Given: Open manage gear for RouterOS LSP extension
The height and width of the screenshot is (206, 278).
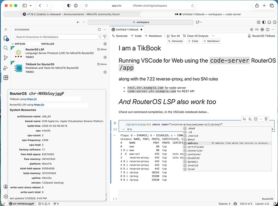Looking at the screenshot, I should [x=105, y=57].
